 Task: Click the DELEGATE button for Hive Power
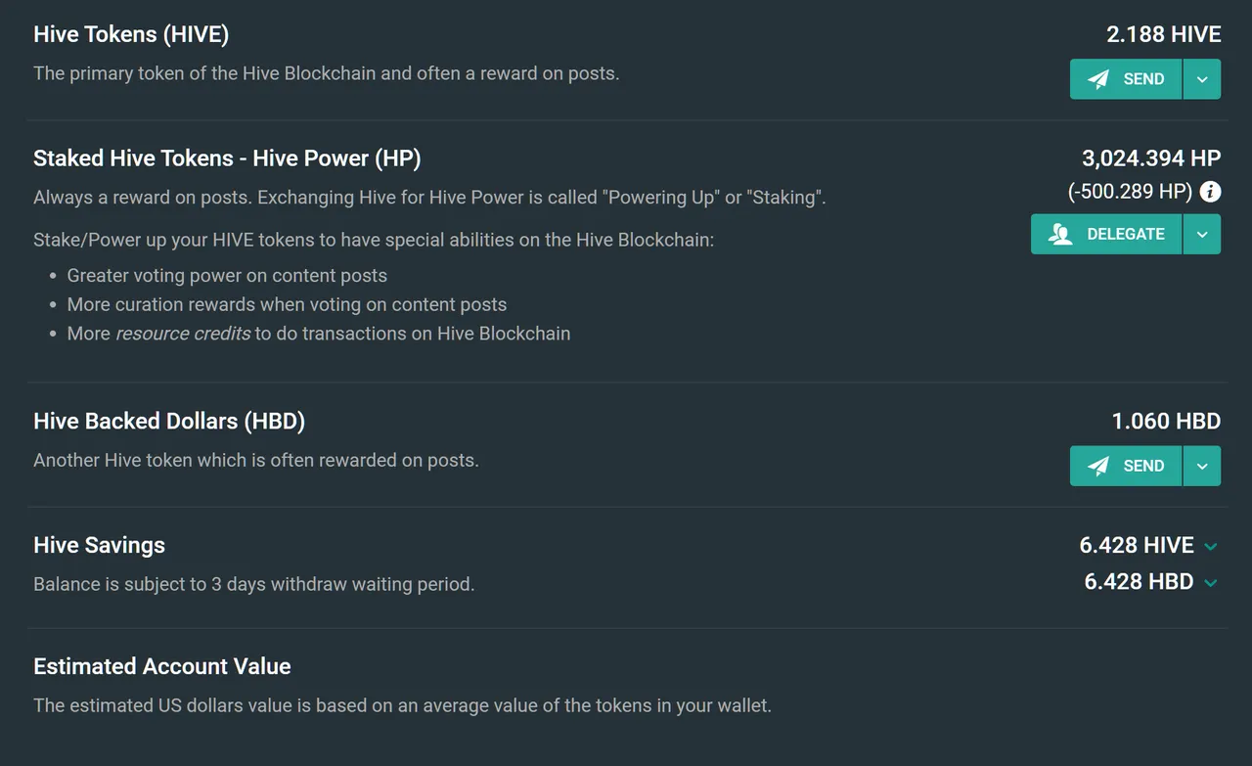coord(1106,234)
